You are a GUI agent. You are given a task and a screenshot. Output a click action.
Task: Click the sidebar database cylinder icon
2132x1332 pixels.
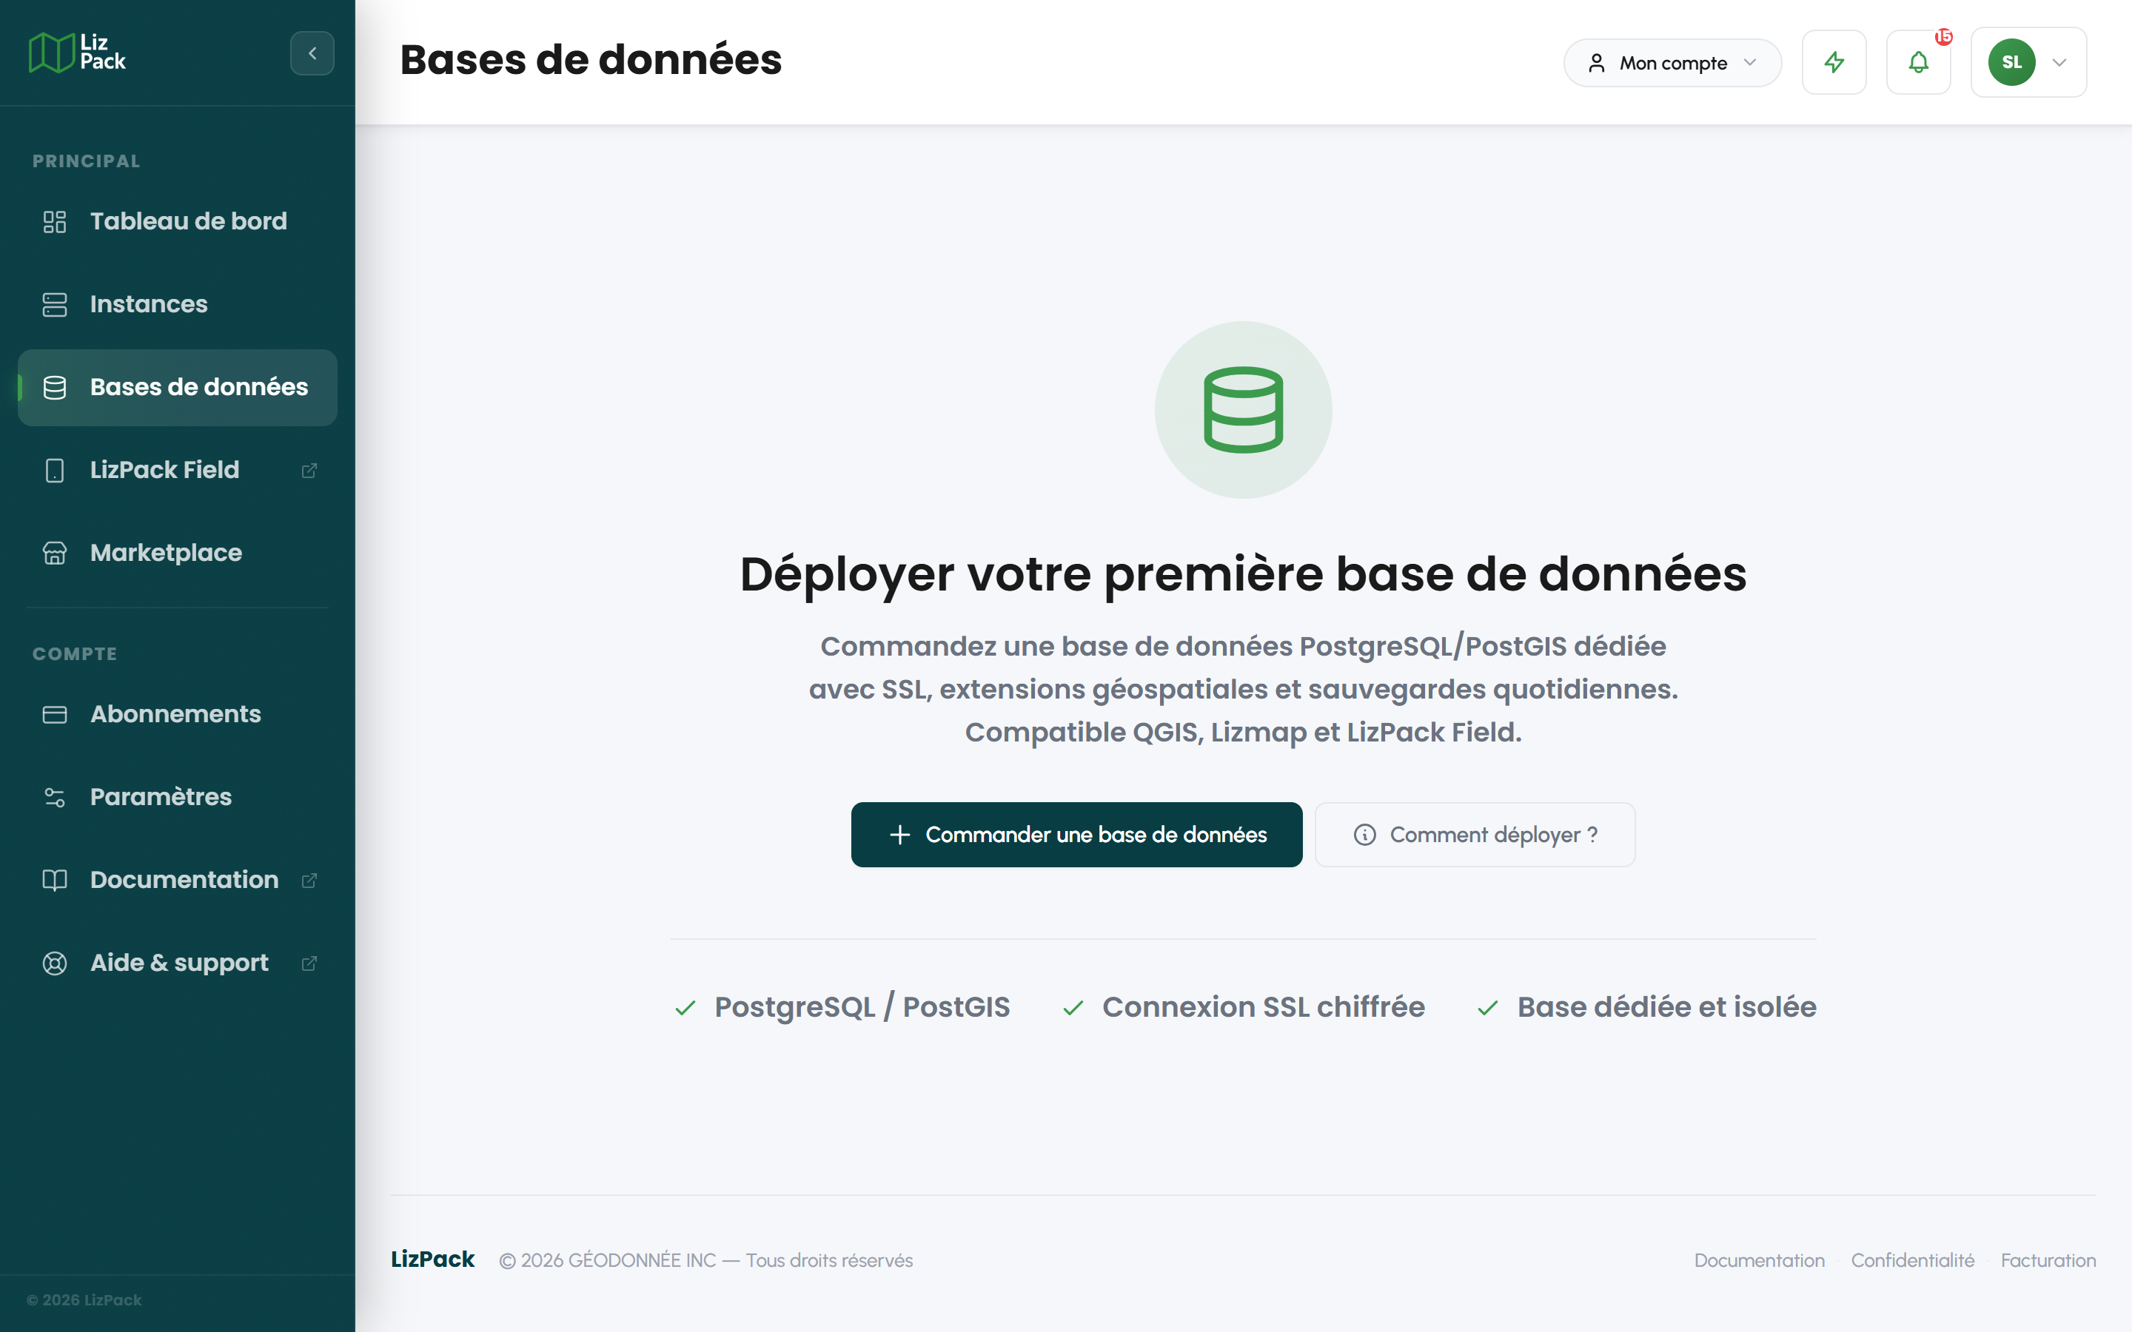[55, 388]
